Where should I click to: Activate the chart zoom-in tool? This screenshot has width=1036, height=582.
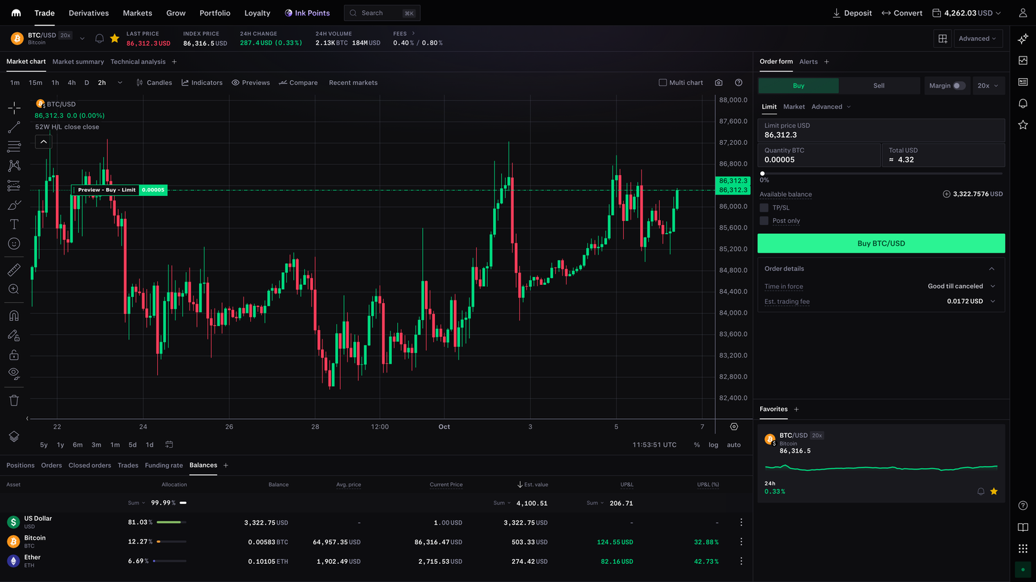[x=13, y=289]
